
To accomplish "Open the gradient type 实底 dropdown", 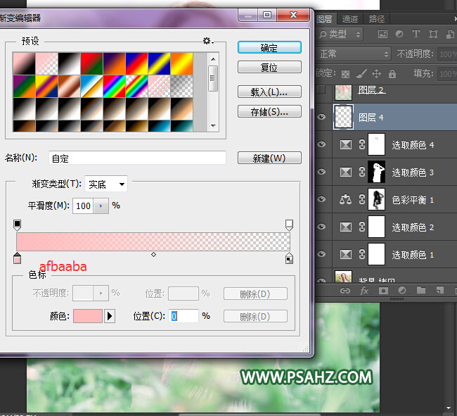I will tap(105, 184).
